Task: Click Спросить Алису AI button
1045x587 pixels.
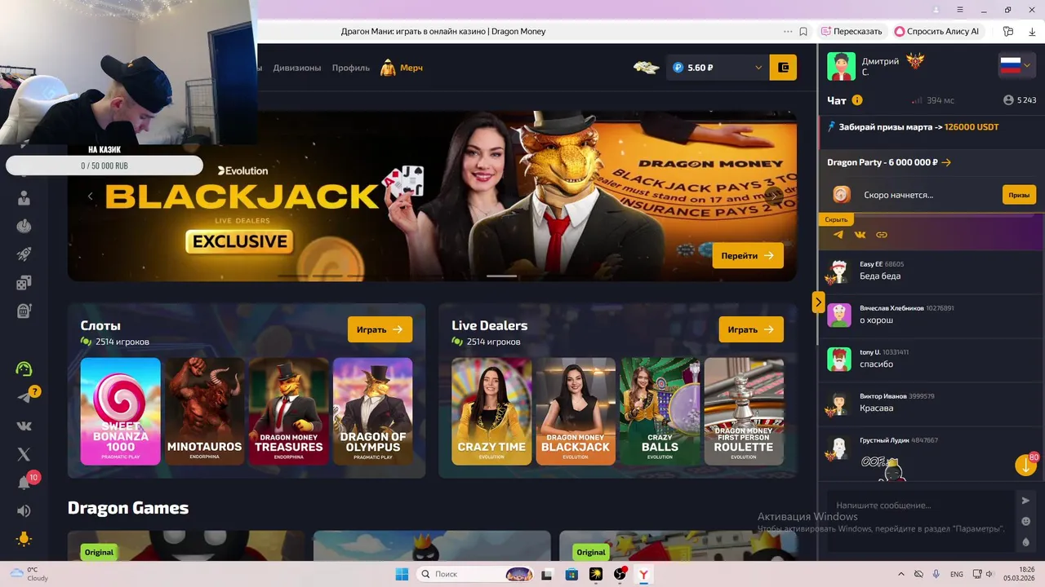Action: [937, 31]
